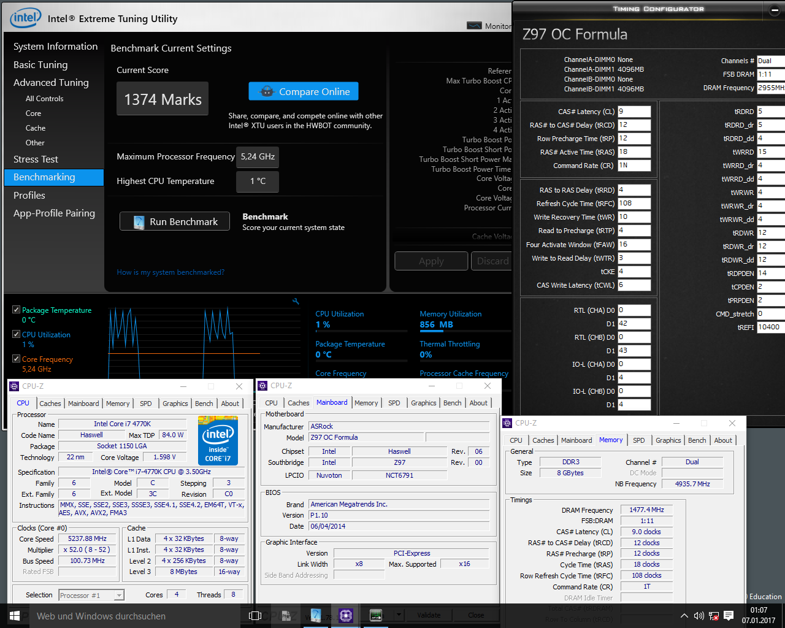This screenshot has width=785, height=628.
Task: Switch to CPU tab in Mainboard CPU-Z window
Action: click(271, 403)
